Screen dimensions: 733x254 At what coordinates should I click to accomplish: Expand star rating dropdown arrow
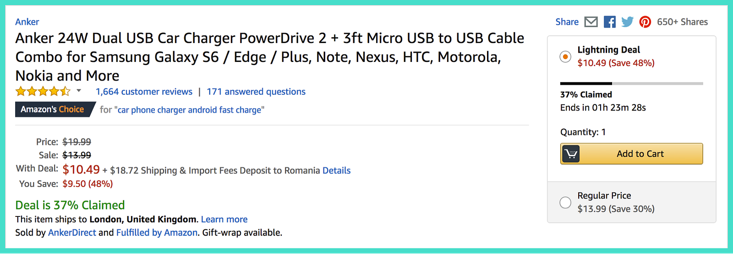point(79,91)
